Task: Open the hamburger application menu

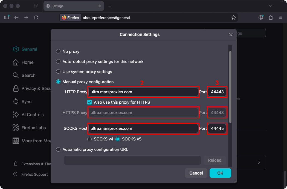Action: pos(280,18)
